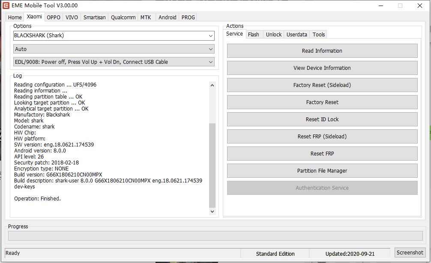Click the 'Security patch: 2018-02-18' log line
This screenshot has width=431, height=263.
(x=46, y=163)
